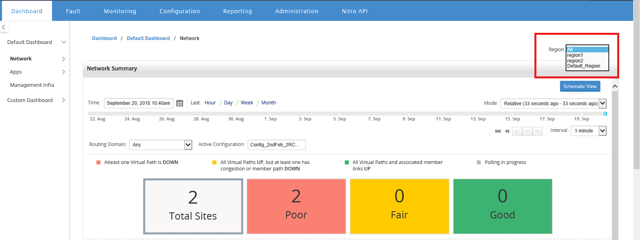Switch to the Monitoring tab

pos(120,11)
